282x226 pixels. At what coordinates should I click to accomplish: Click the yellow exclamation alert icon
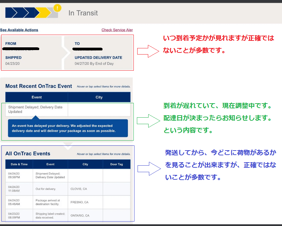point(57,8)
